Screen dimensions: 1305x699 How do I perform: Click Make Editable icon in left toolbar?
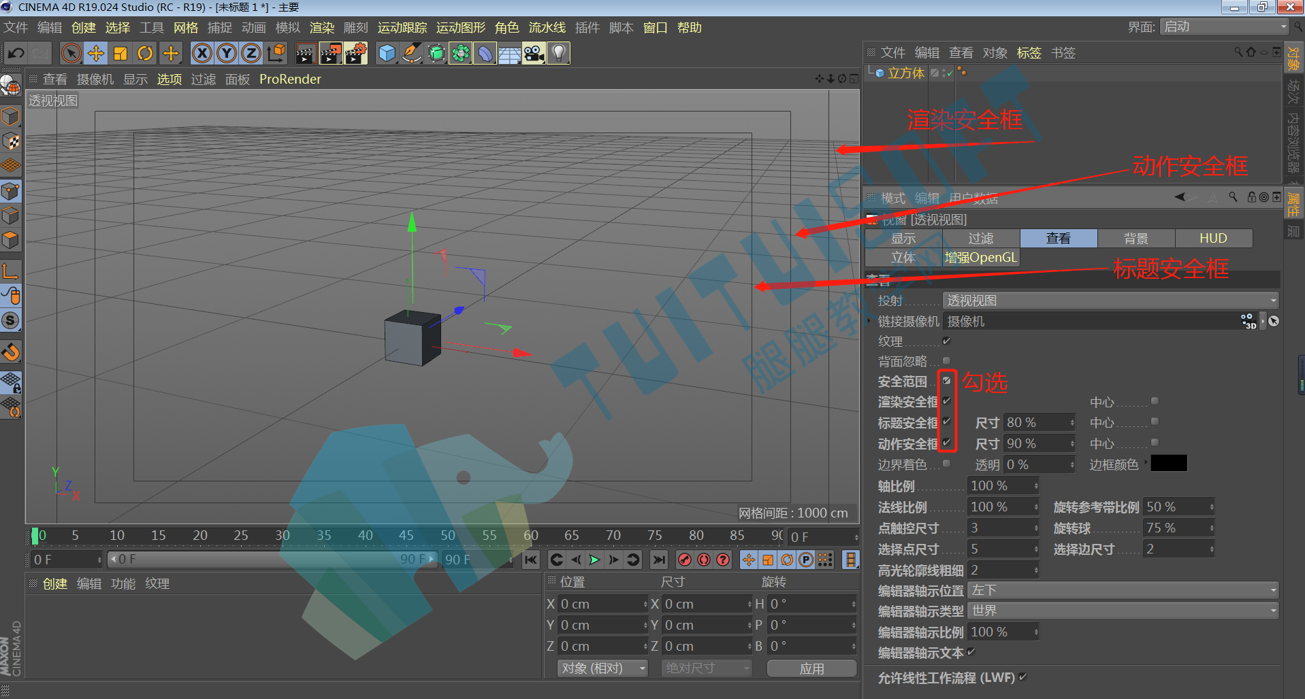click(x=10, y=86)
